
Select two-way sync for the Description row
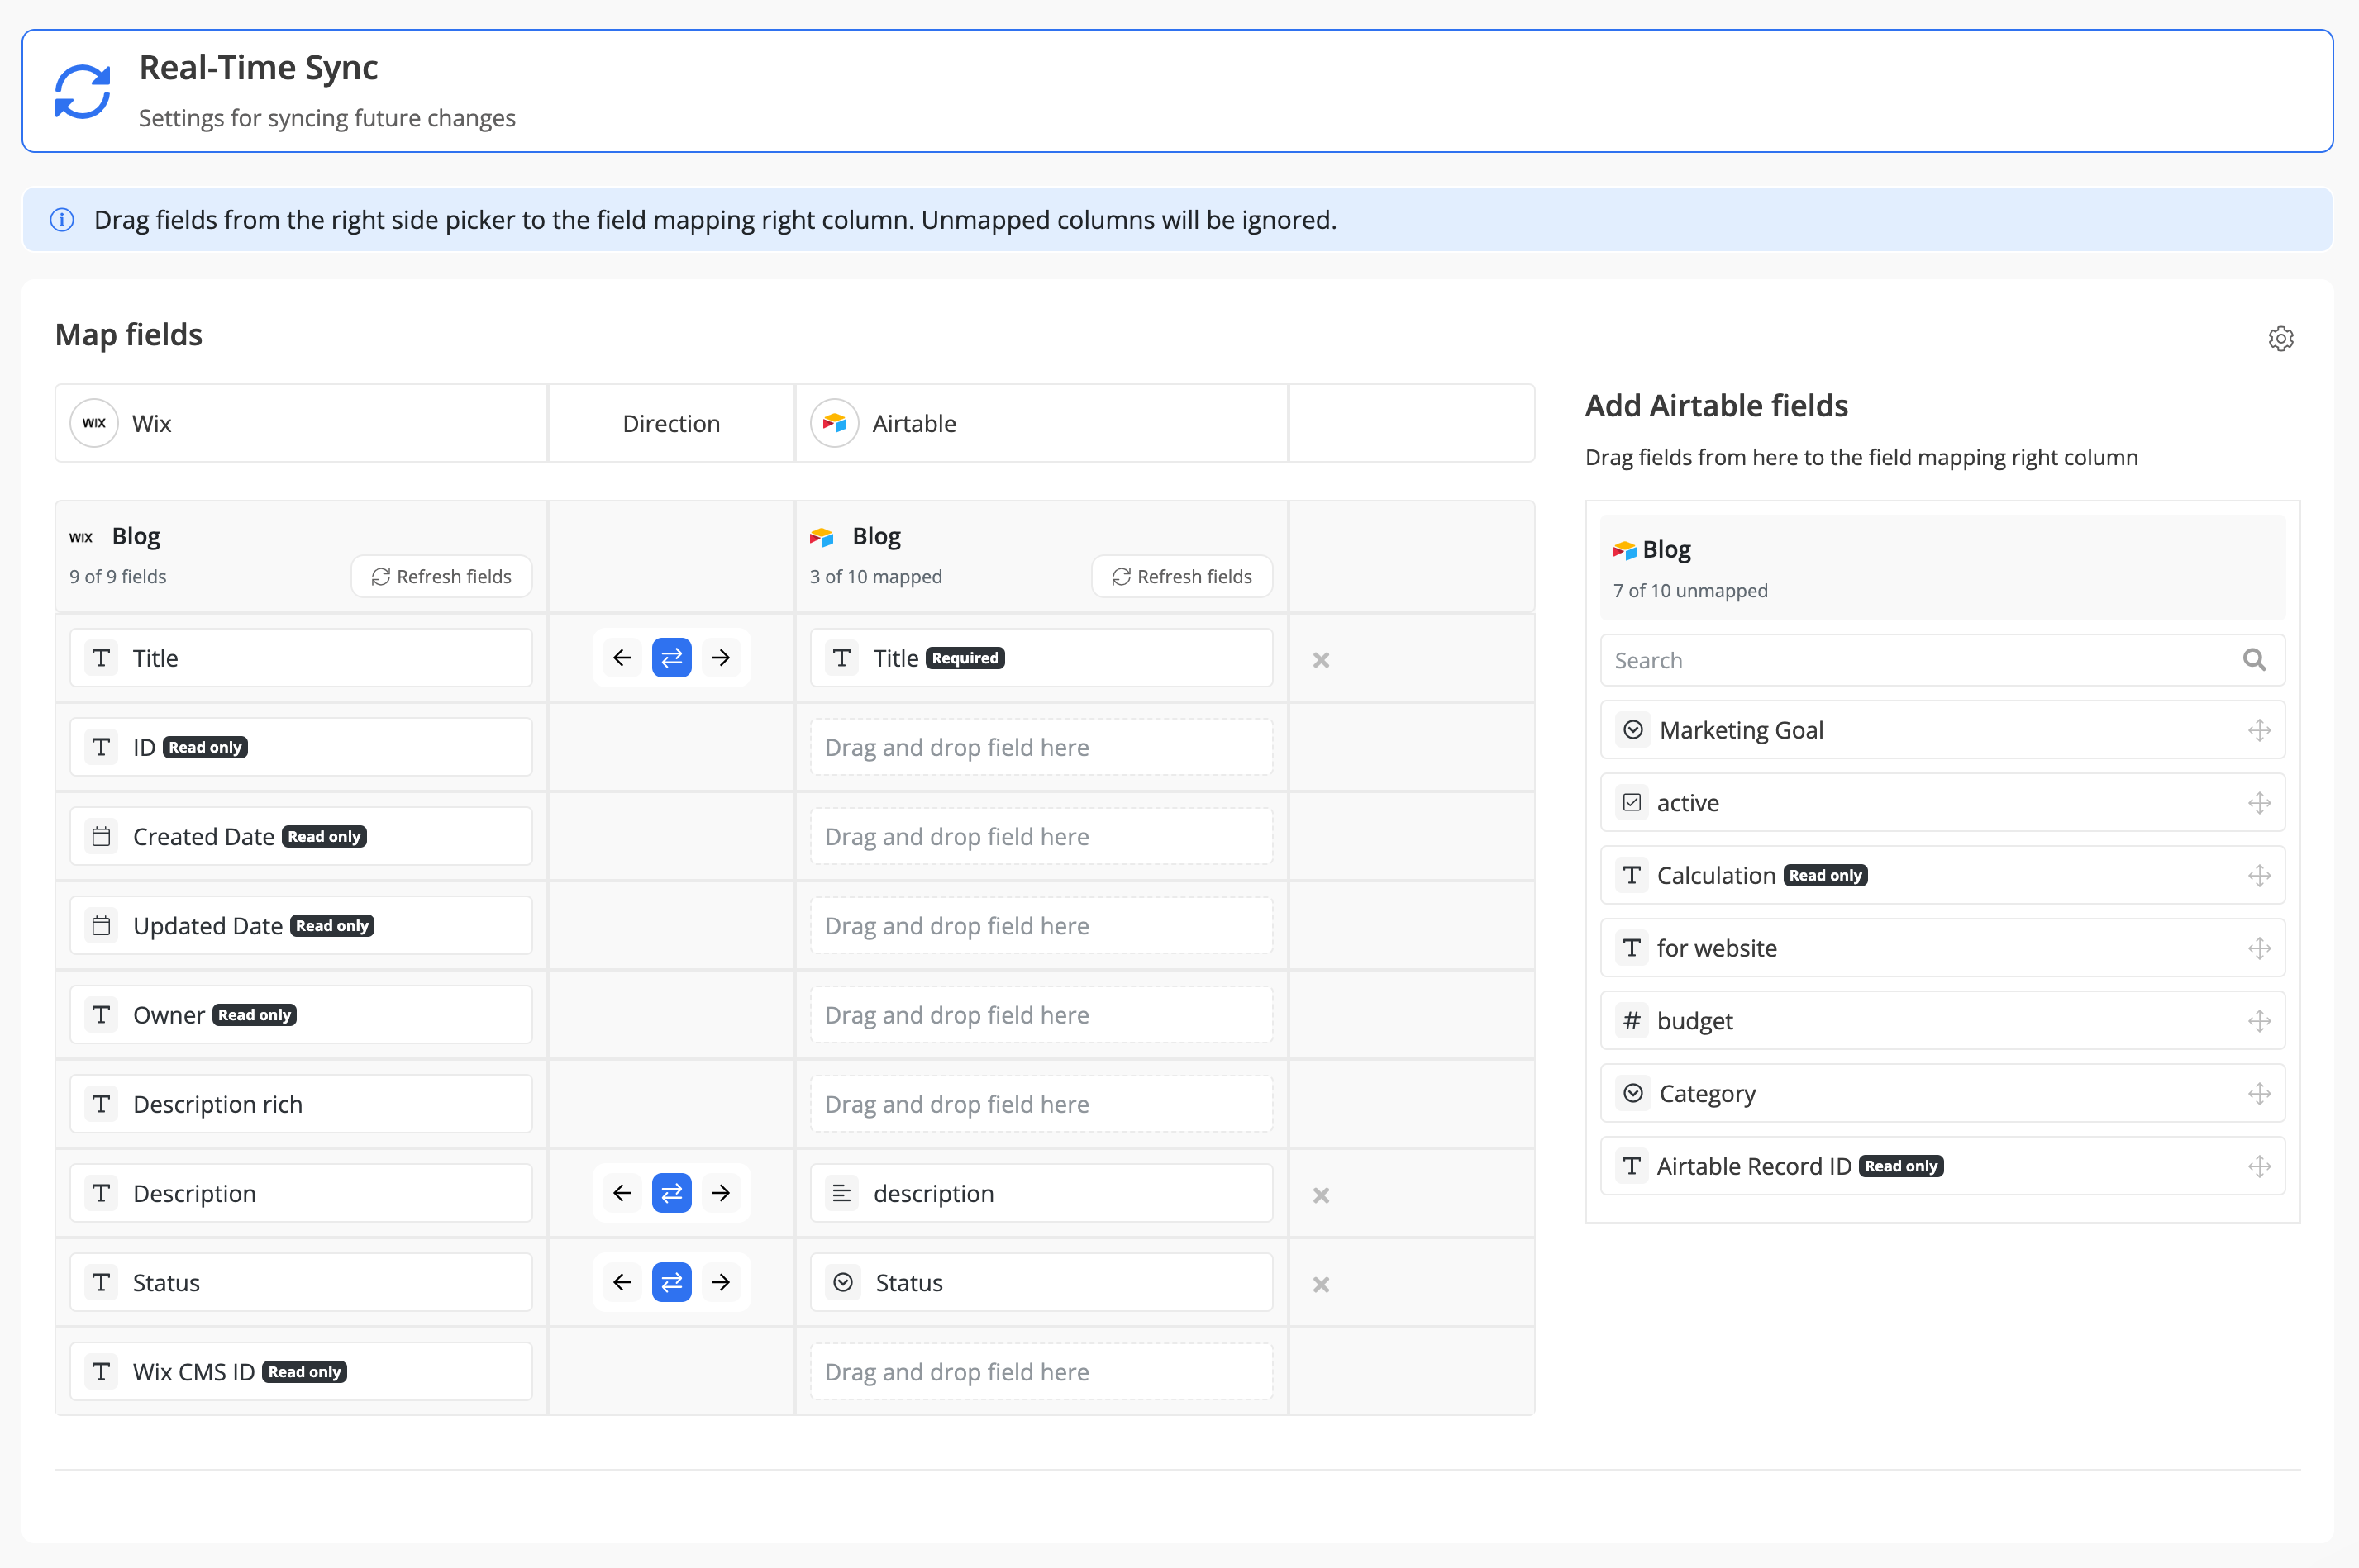click(x=671, y=1193)
